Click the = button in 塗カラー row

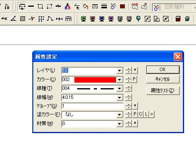click(x=152, y=114)
